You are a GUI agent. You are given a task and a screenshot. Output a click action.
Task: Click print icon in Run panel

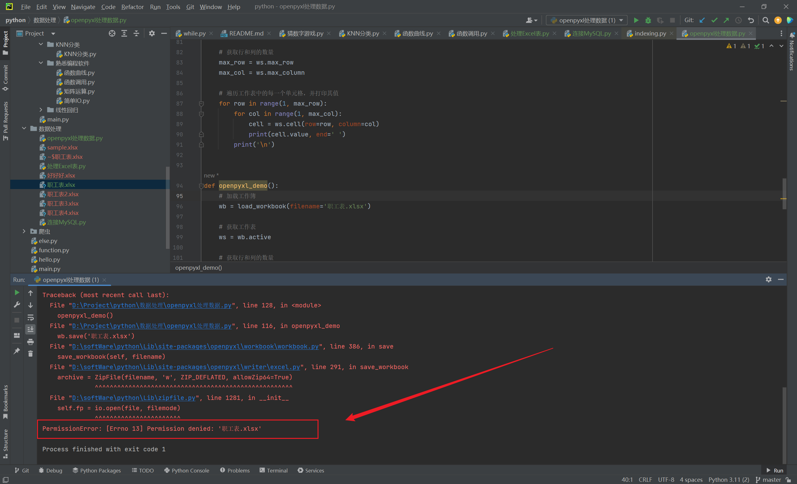(31, 342)
